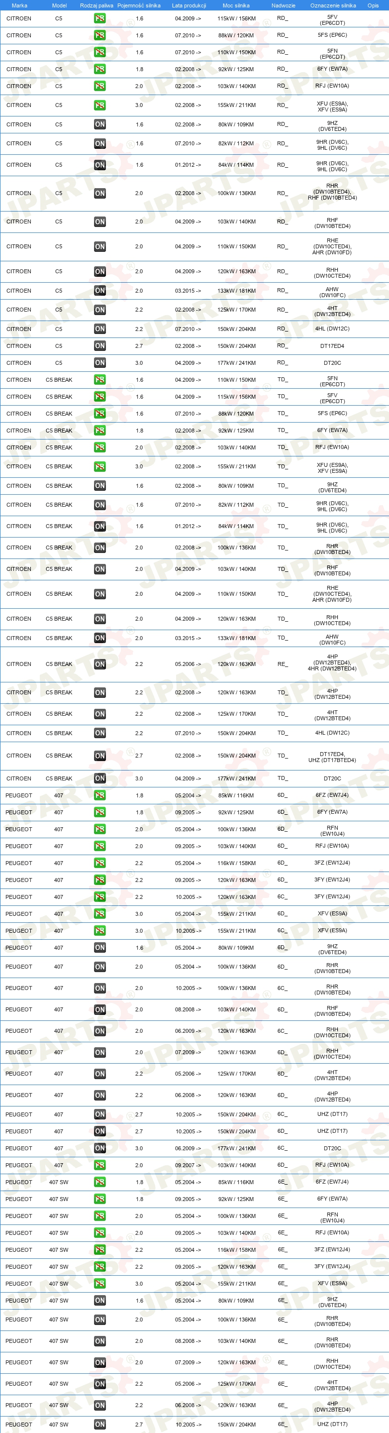Click the PB icon in the Peugeot 407 09.2007 row

tap(99, 1165)
